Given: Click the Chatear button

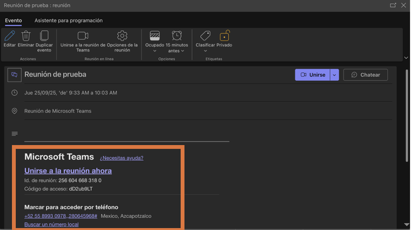Looking at the screenshot, I should [365, 75].
